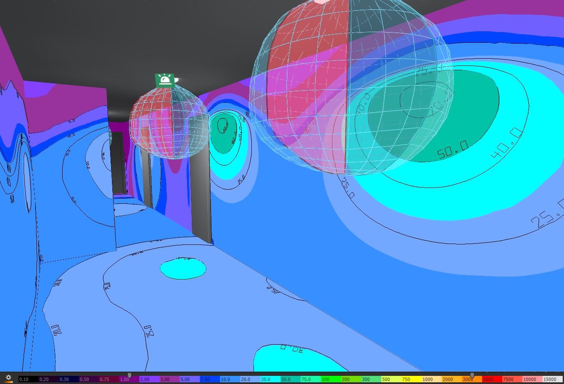Select the 750 yellow legend swatch

pos(411,379)
